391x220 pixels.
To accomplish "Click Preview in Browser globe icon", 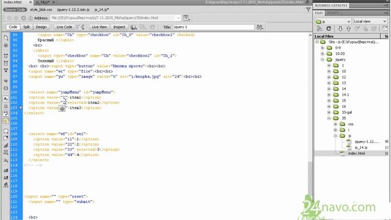I will click(x=133, y=27).
